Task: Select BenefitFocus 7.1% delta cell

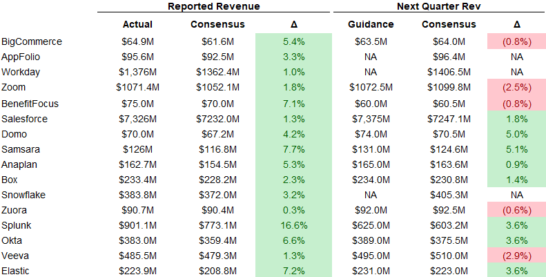Action: tap(294, 104)
